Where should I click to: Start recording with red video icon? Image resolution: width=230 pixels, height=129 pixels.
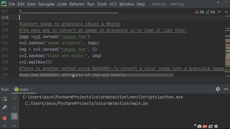tap(205, 126)
